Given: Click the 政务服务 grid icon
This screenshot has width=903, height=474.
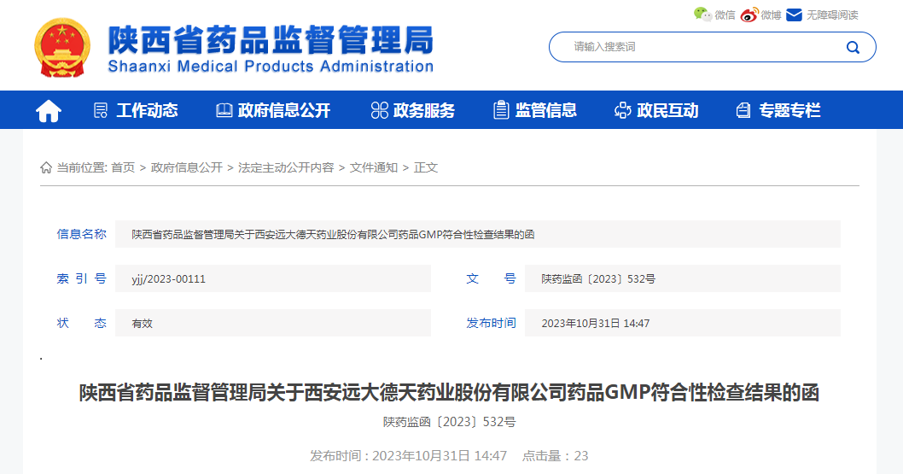Looking at the screenshot, I should [379, 110].
